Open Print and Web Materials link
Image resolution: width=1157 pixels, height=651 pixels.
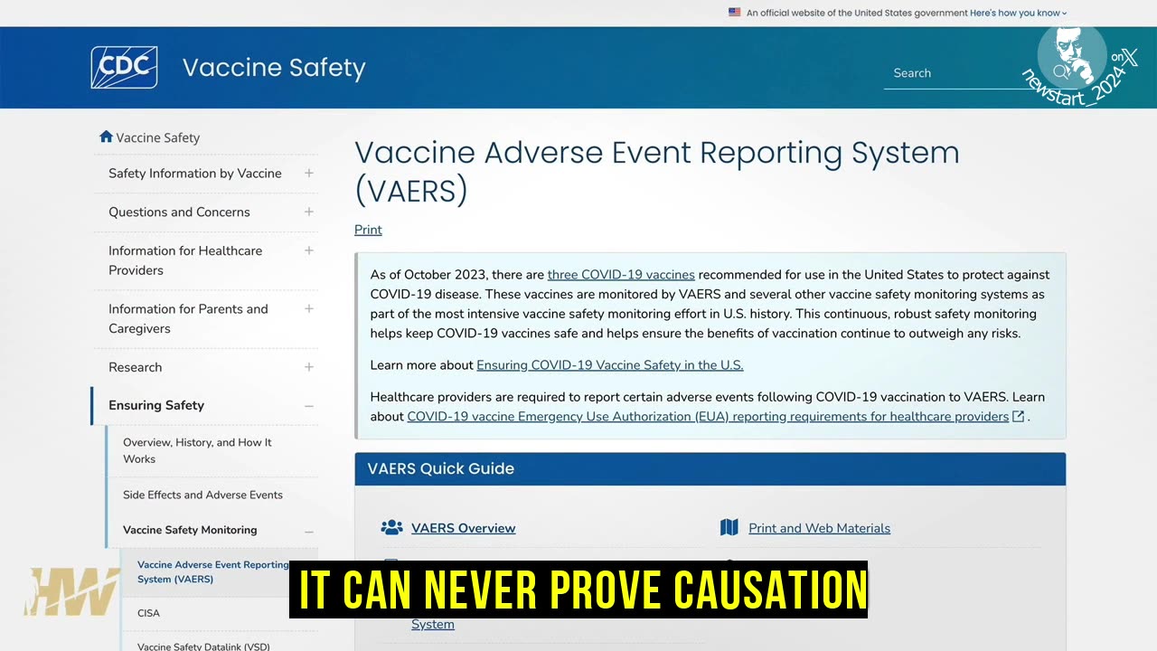point(820,528)
